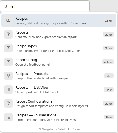This screenshot has width=118, height=133.
Task: Click 'Design report templates' description
Action: [52, 106]
